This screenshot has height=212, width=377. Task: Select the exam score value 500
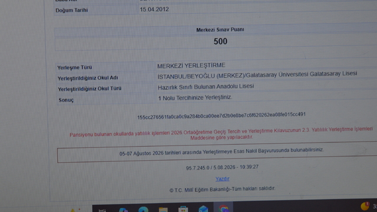click(x=220, y=41)
